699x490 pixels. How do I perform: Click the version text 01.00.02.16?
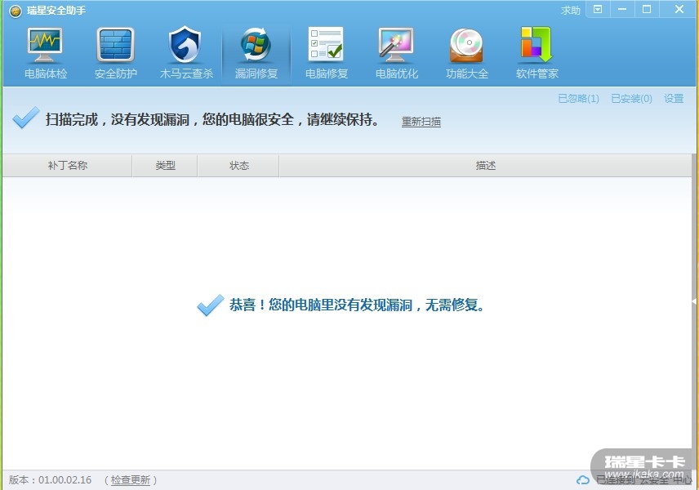tap(65, 480)
